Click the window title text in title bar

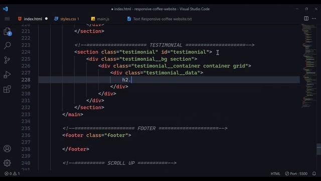click(x=160, y=9)
